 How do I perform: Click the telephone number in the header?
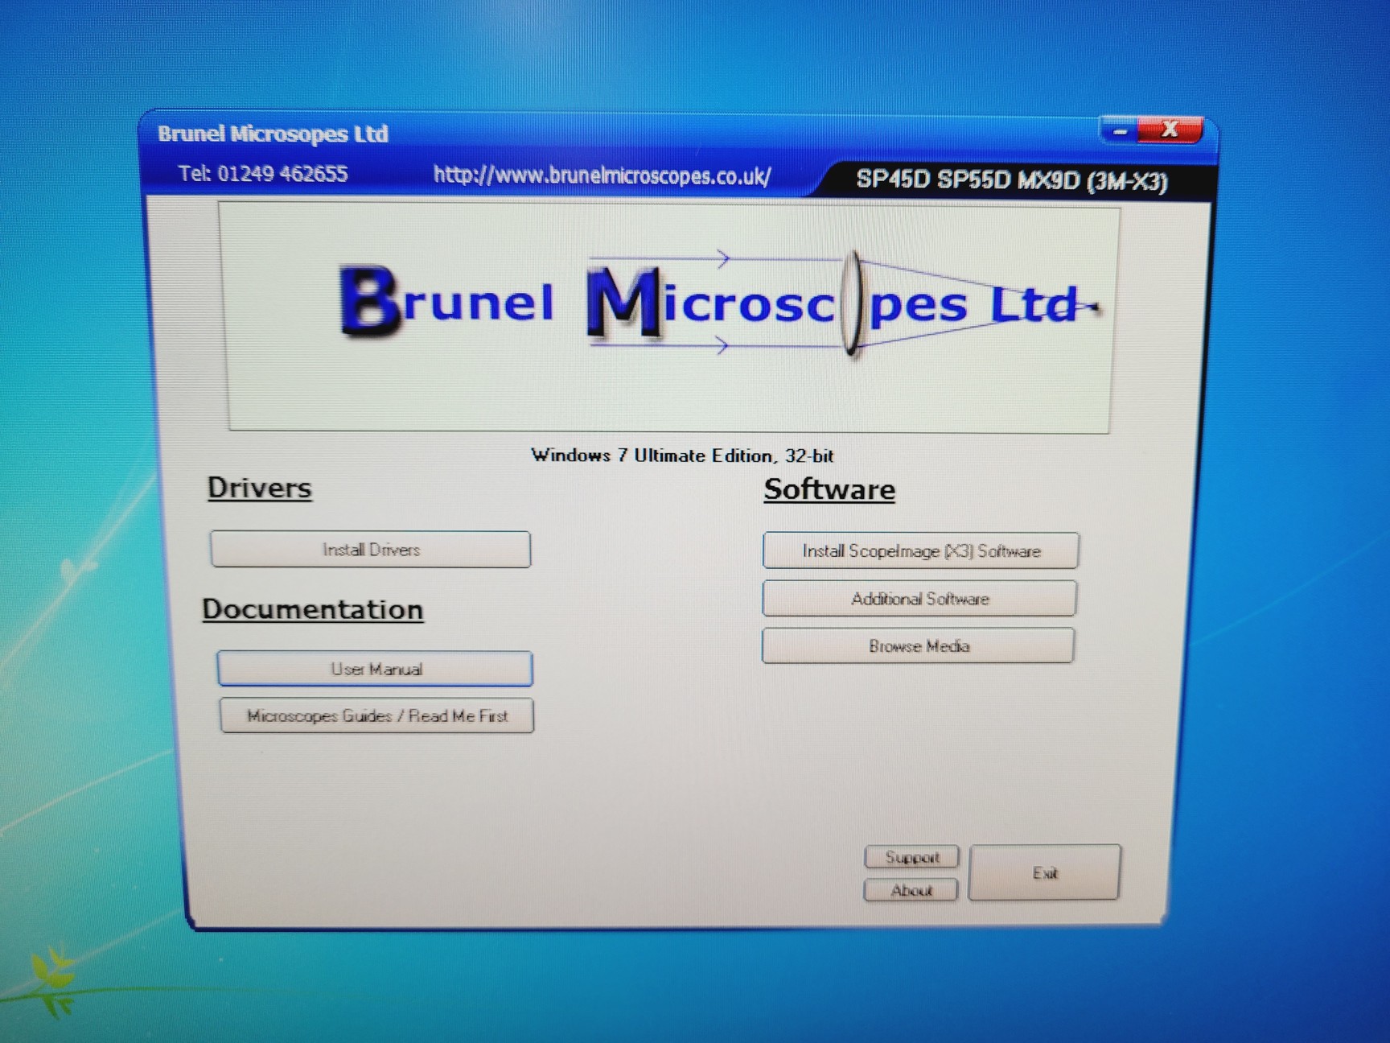coord(263,174)
